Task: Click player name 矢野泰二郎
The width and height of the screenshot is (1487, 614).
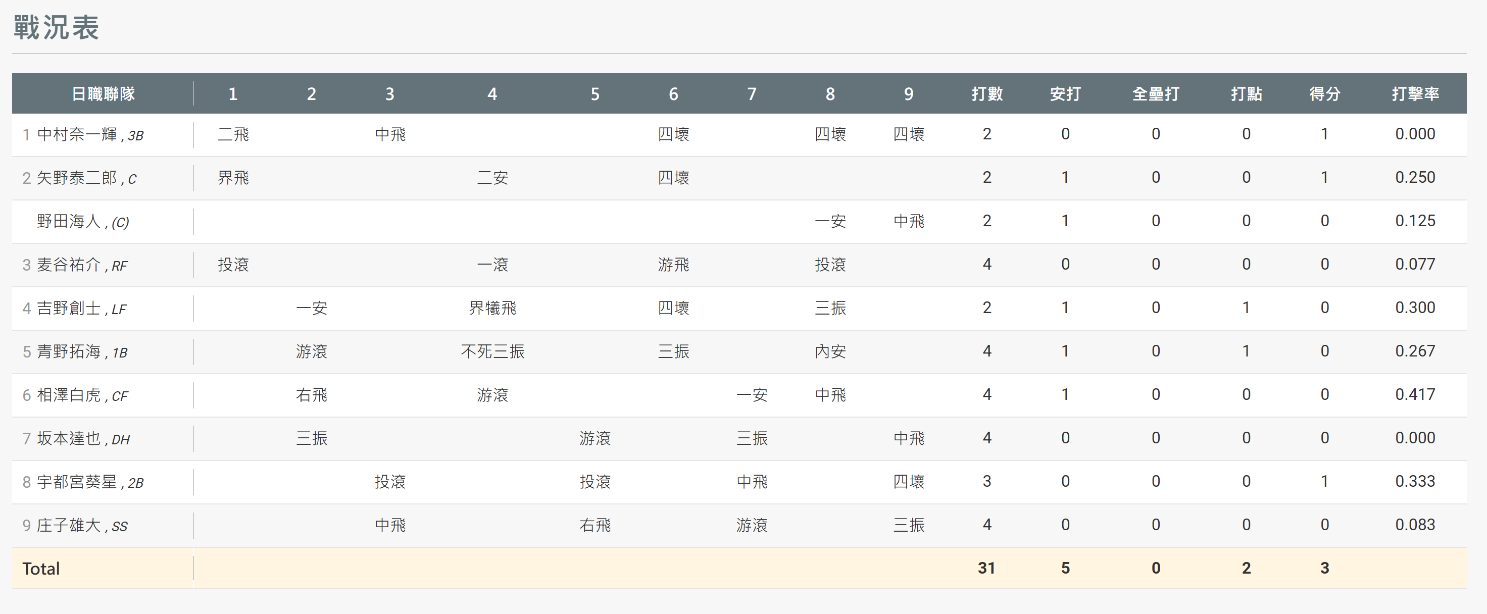Action: (77, 178)
